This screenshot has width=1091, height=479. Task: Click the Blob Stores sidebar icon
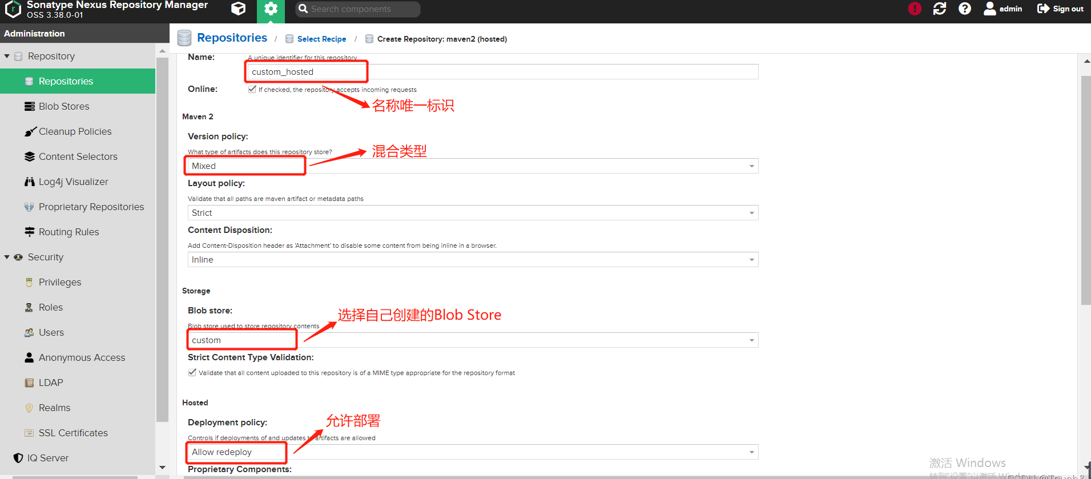point(30,106)
